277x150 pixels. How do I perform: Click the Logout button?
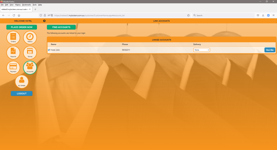point(22,94)
